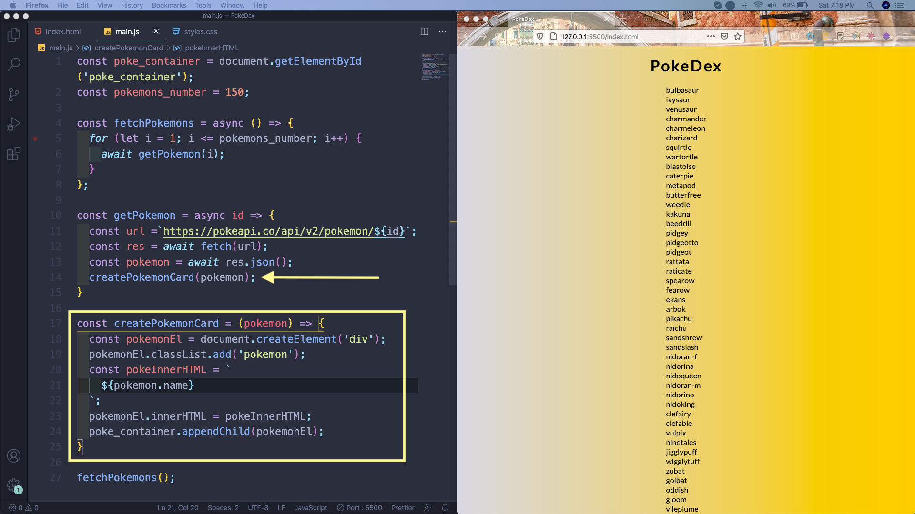Open the macOS Notification Center list icon
The image size is (915, 514).
[900, 5]
